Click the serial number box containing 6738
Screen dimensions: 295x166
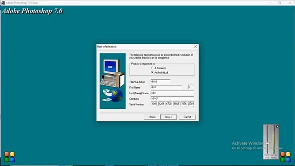click(169, 104)
